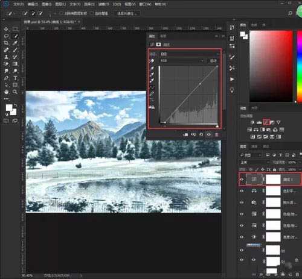The height and width of the screenshot is (279, 302).
Task: Select the Zoom magnifier tool
Action: click(x=15, y=92)
